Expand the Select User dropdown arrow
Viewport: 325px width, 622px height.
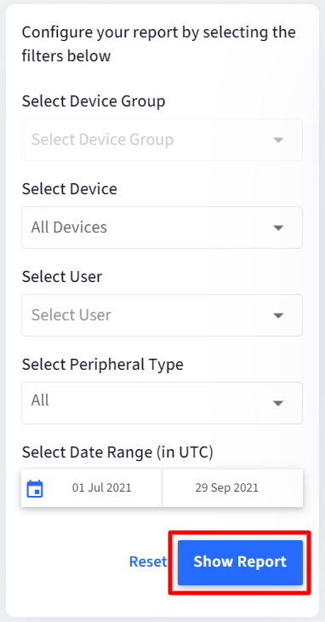click(278, 315)
